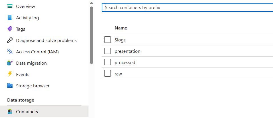Click the purple Tags icon
This screenshot has height=118, width=273.
pyautogui.click(x=10, y=29)
